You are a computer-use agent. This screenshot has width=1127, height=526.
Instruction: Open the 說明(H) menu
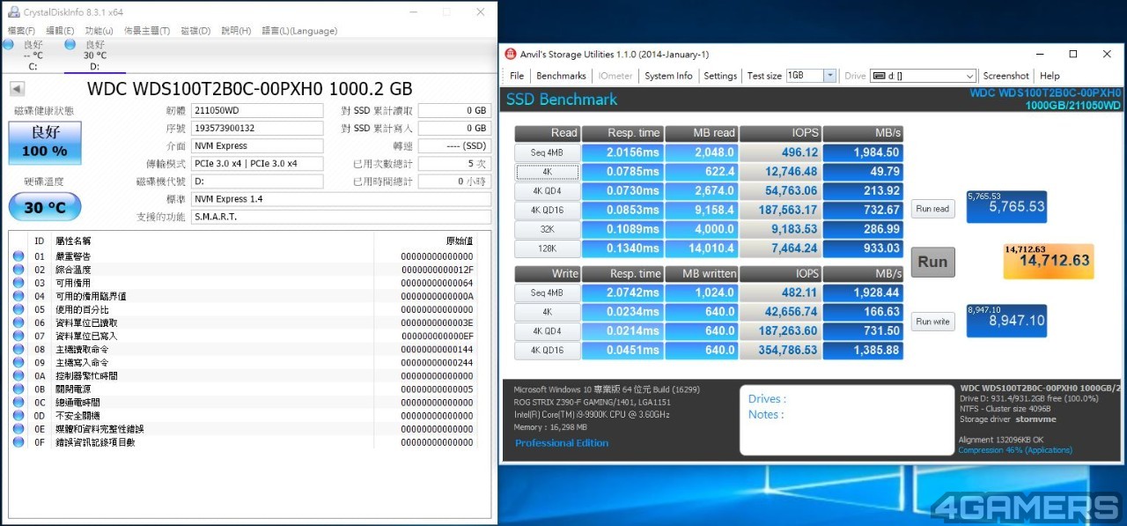[236, 31]
